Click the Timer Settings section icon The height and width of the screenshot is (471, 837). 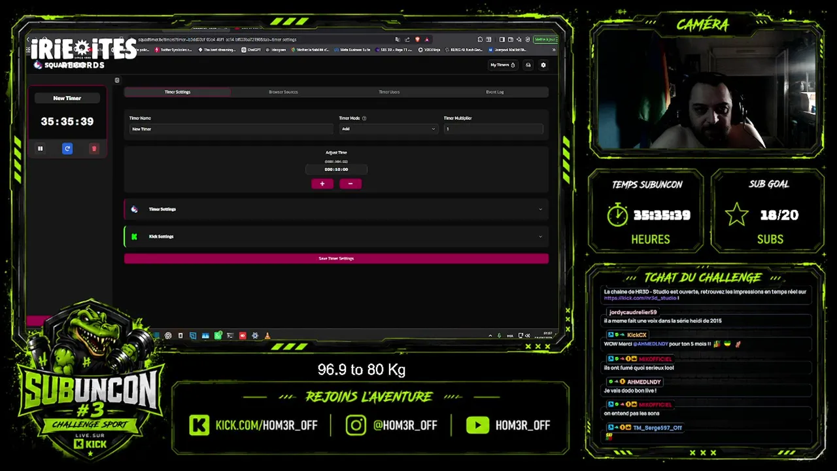click(134, 209)
